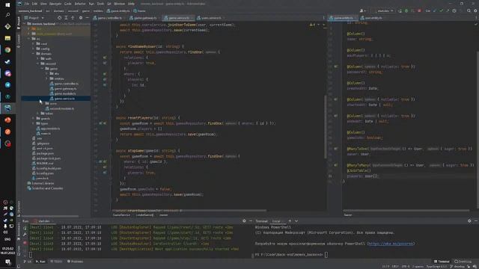
Task: Open the Navigate menu
Action: point(55,4)
